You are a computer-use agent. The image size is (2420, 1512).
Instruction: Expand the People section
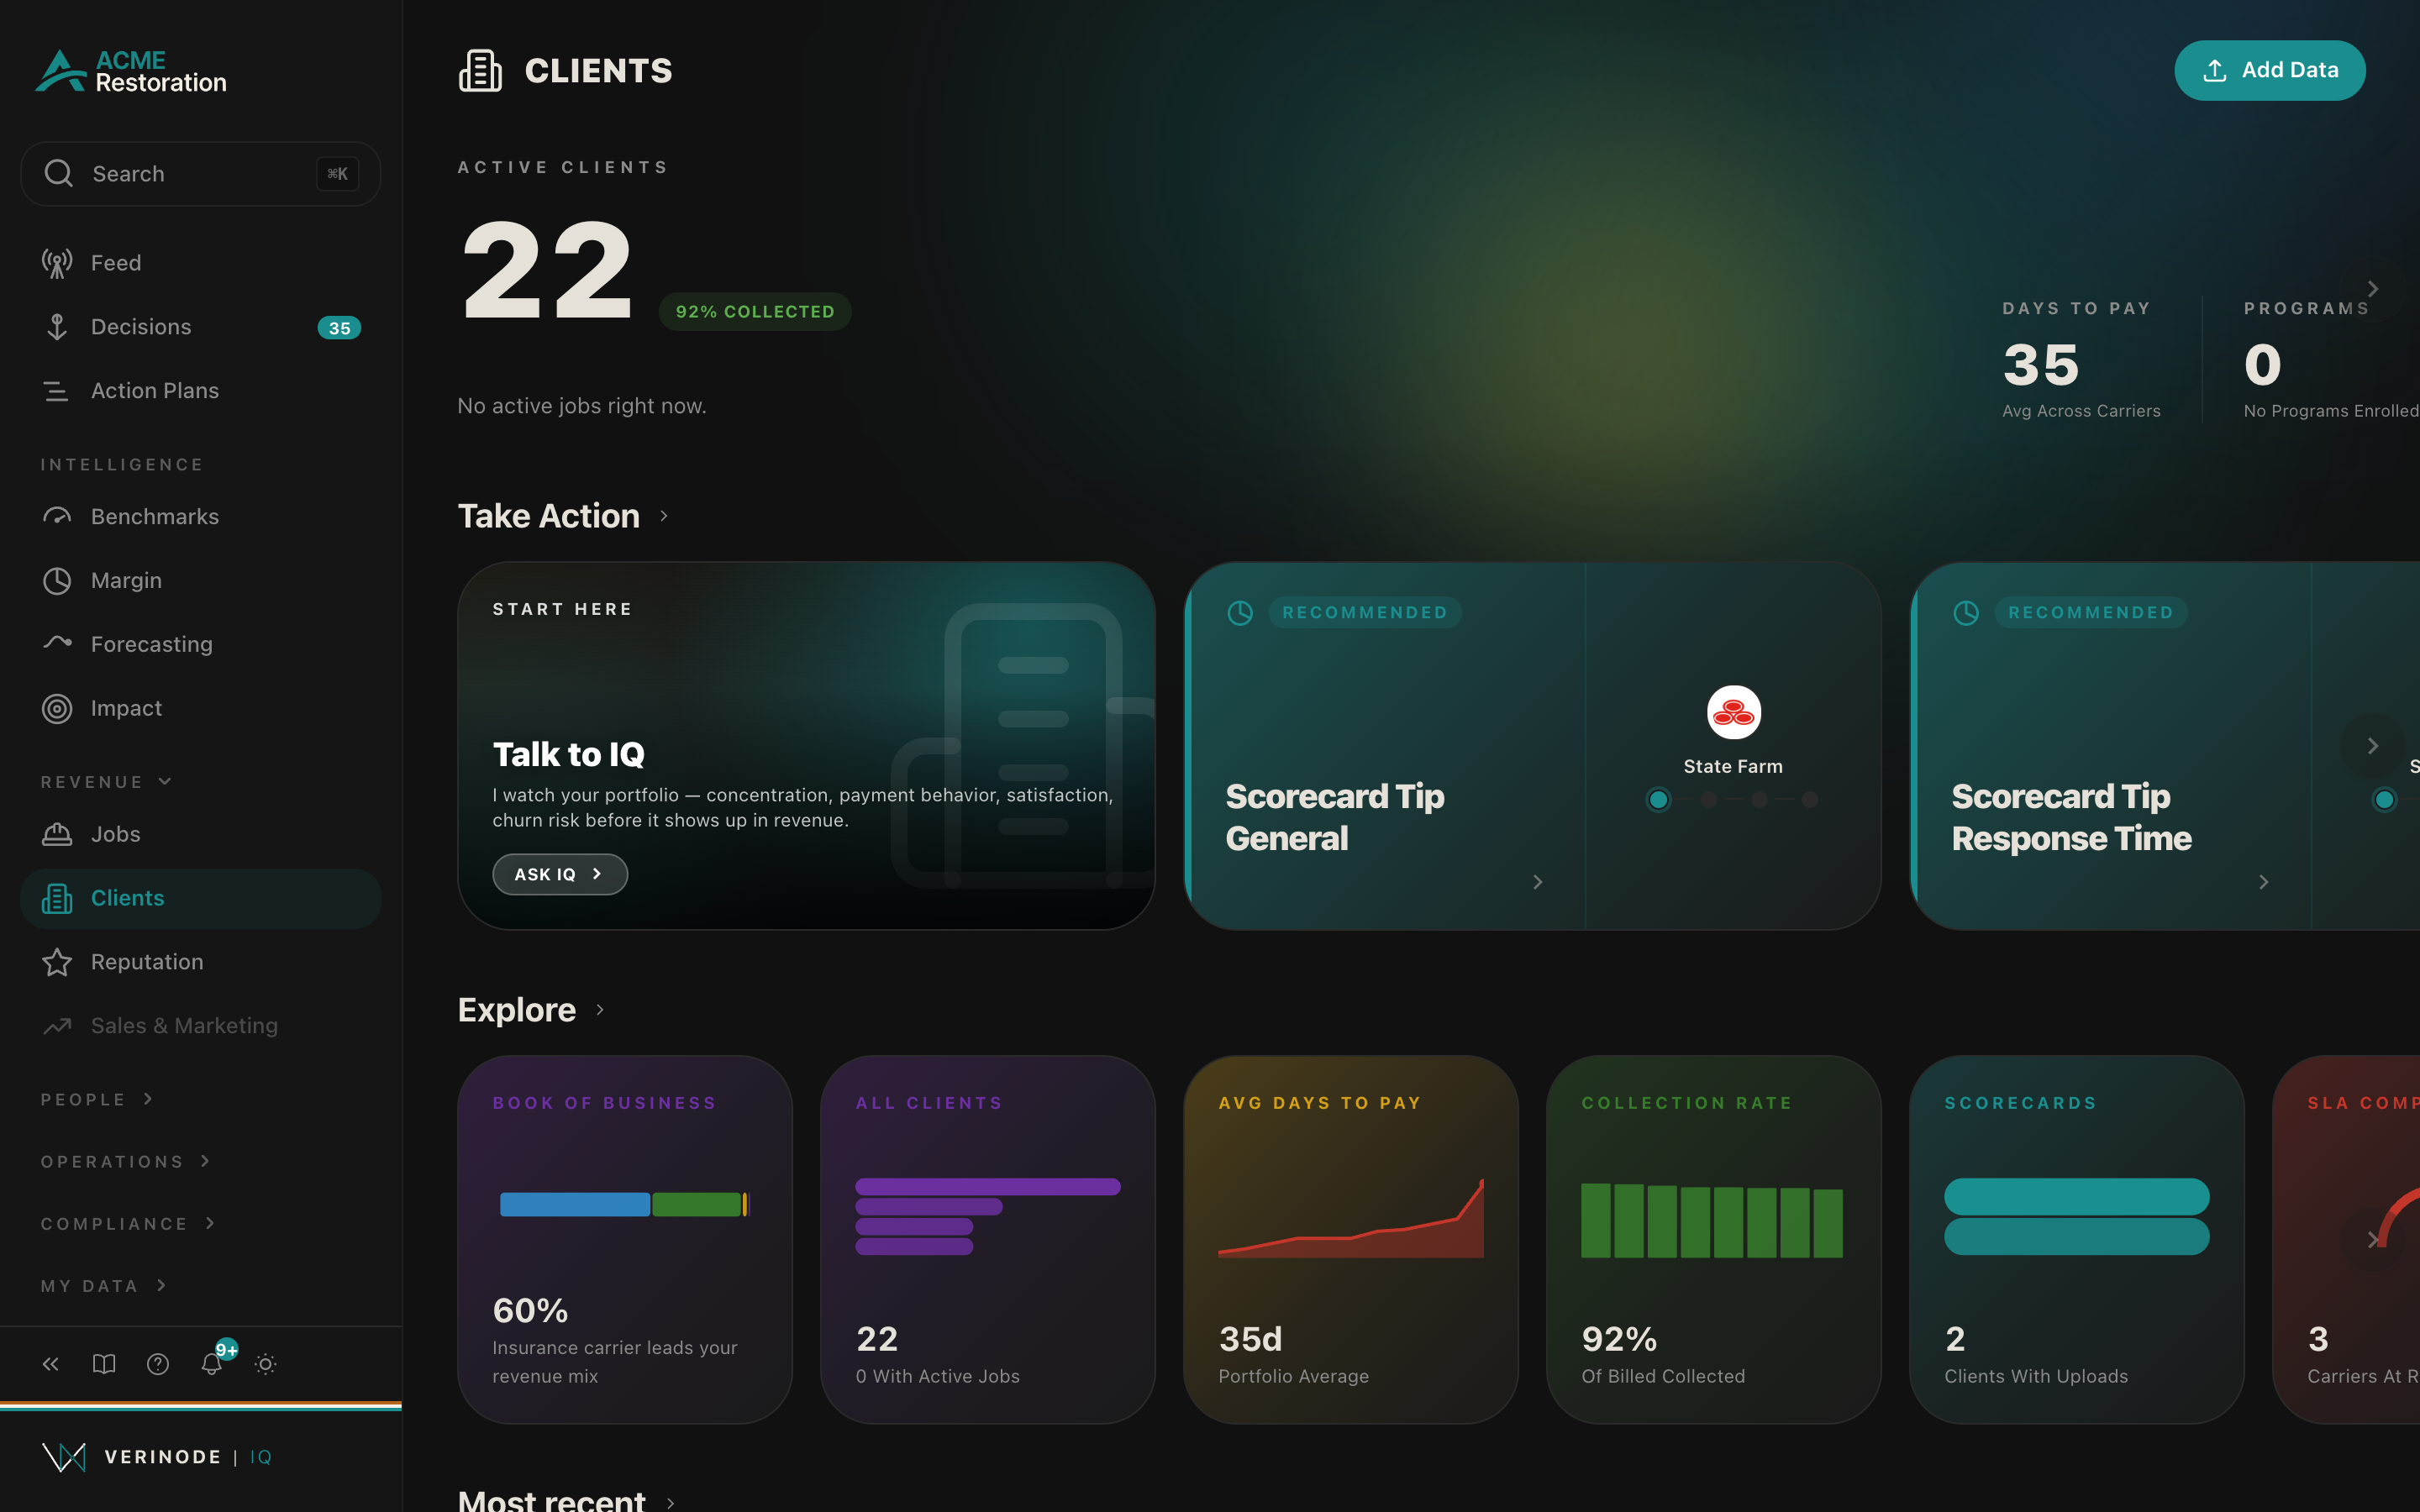pos(97,1099)
